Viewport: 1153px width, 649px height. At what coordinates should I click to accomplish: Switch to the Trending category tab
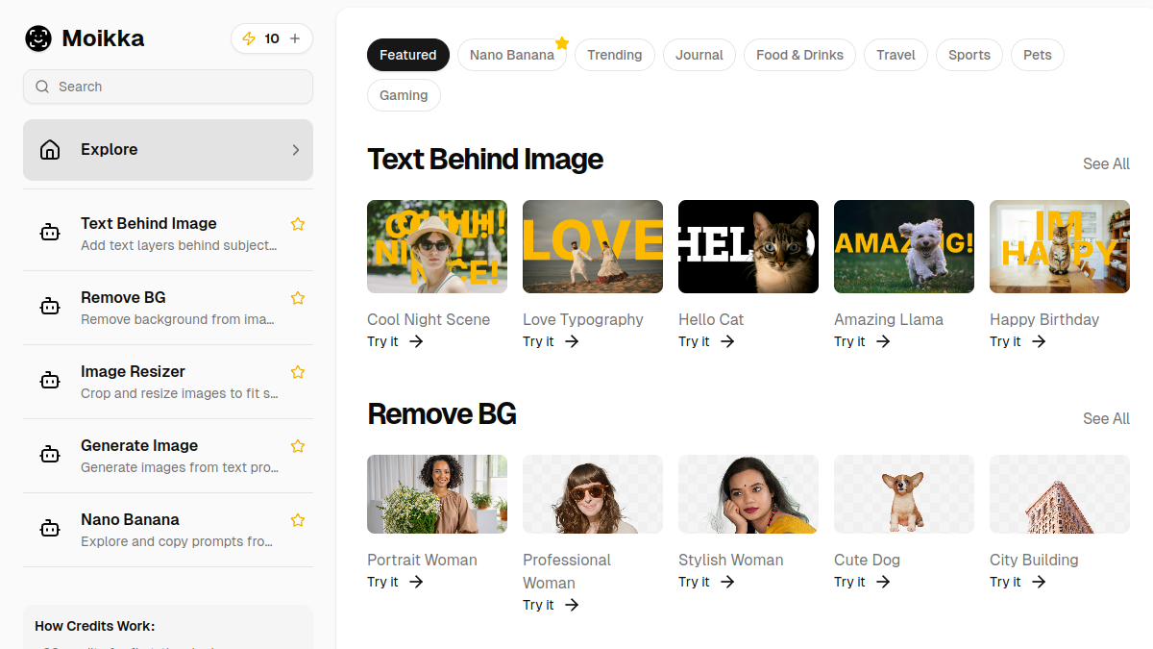615,55
